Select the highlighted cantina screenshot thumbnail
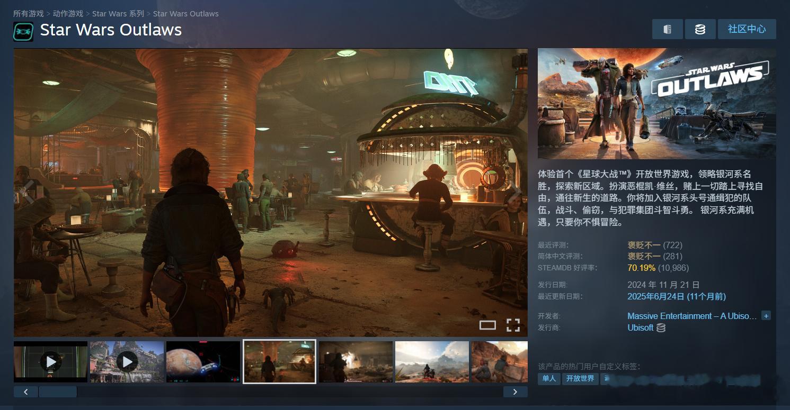This screenshot has width=790, height=410. click(279, 361)
